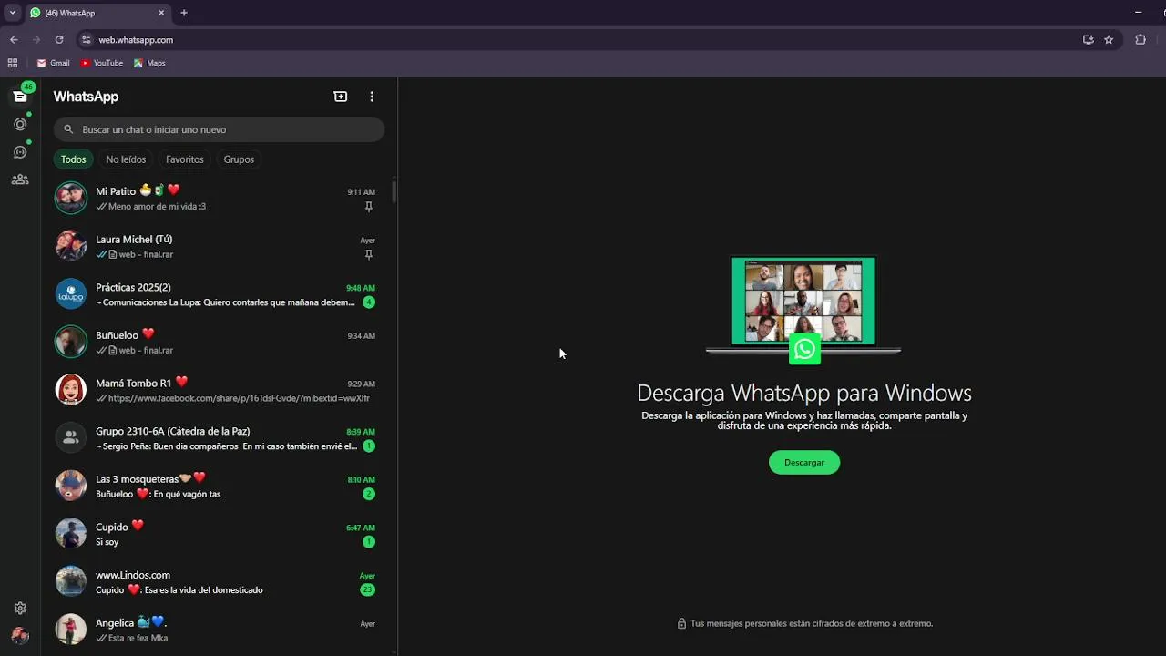The image size is (1166, 656).
Task: Click the Descarga WhatsApp para Windows heading
Action: pos(804,393)
